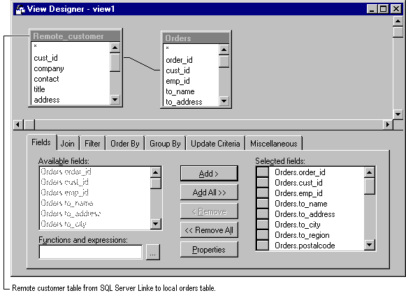
Task: Click the mover box beside Orders.emp_id
Action: coord(263,193)
